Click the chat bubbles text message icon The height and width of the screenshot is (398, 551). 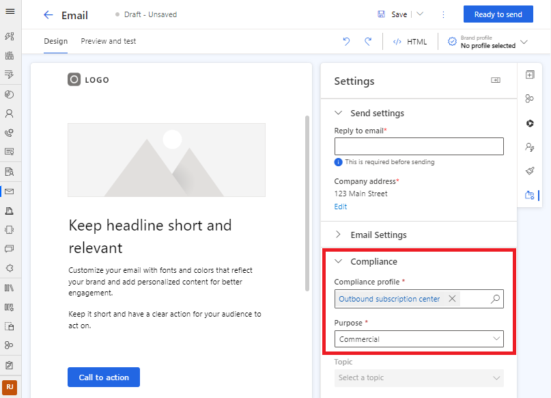(10, 249)
